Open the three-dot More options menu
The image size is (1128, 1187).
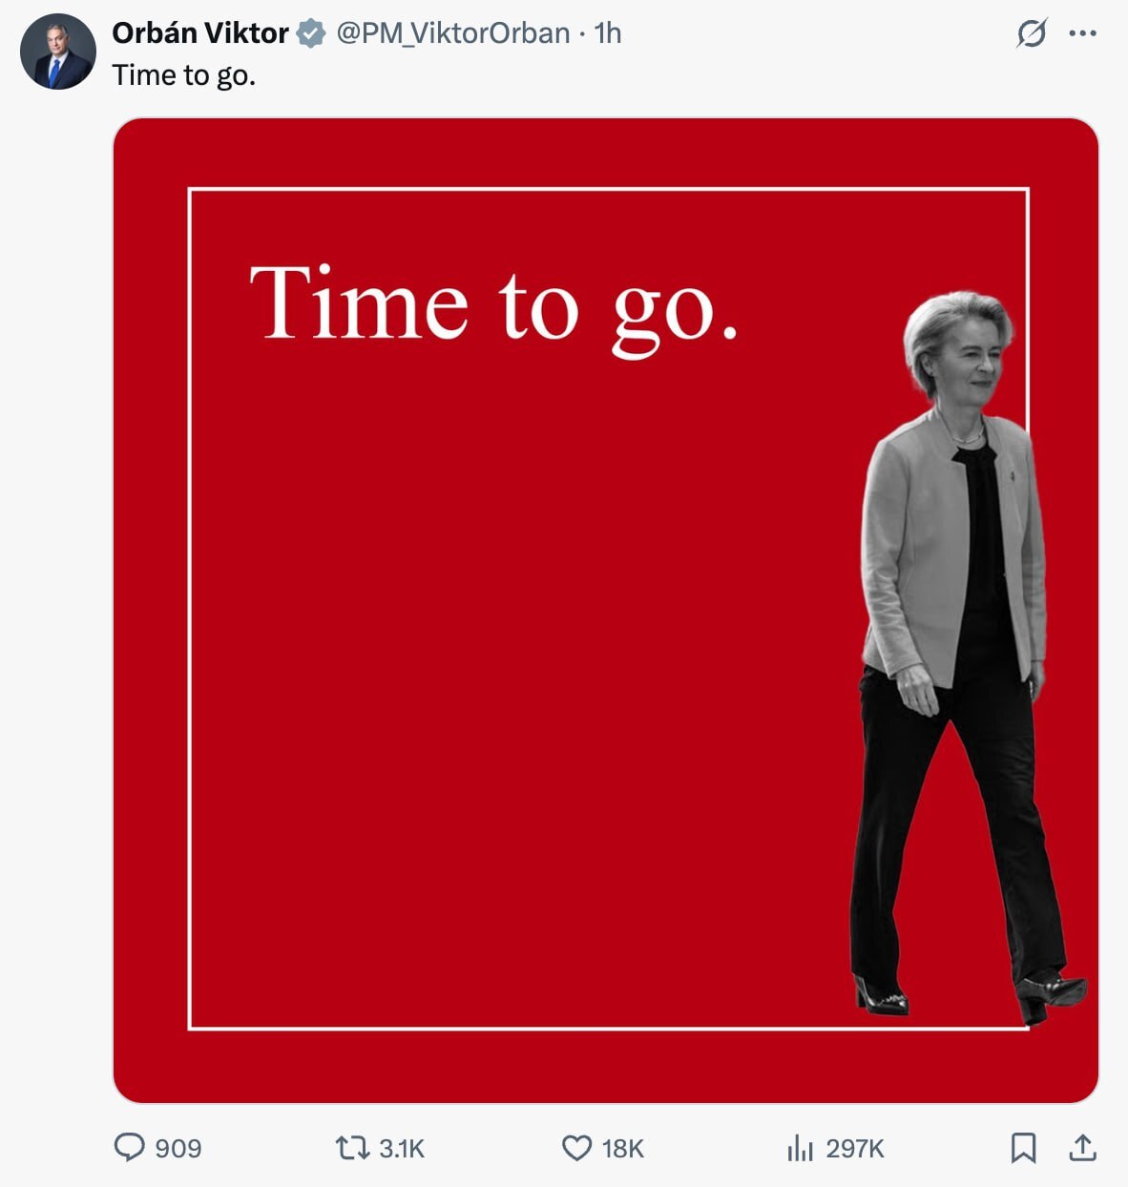pos(1082,34)
